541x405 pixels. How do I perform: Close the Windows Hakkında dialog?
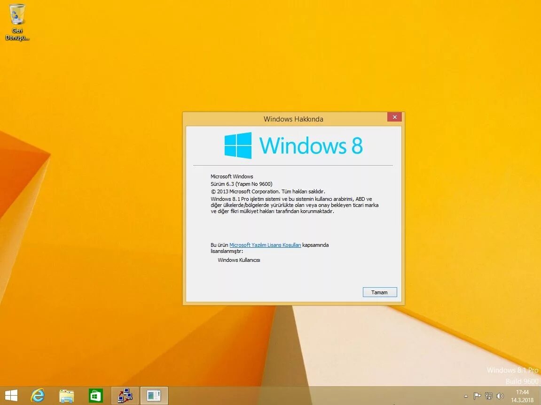pos(394,117)
